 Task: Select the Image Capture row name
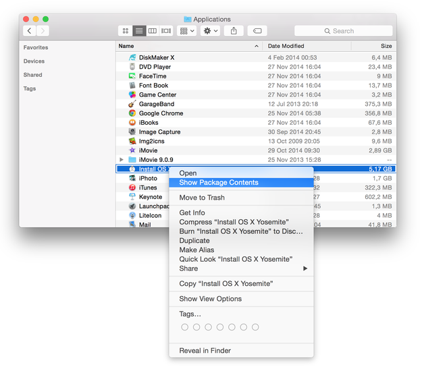click(159, 132)
